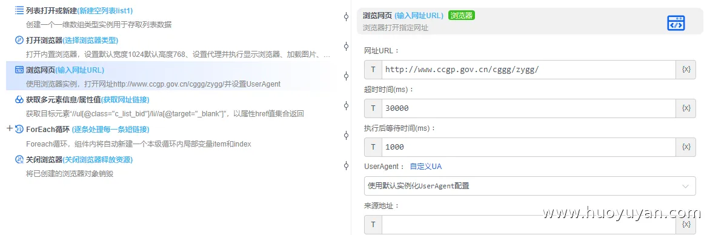The image size is (707, 235).
Task: Click the 网址URL： field label
Action: click(x=382, y=50)
